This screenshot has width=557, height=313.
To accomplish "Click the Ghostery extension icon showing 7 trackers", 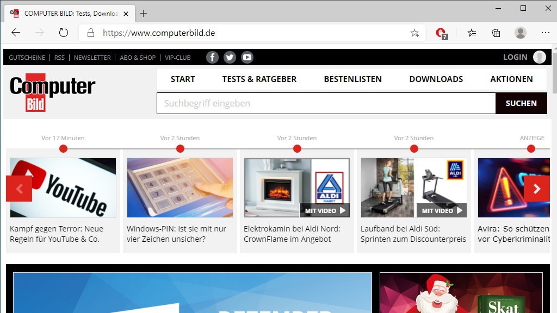I will [x=442, y=33].
